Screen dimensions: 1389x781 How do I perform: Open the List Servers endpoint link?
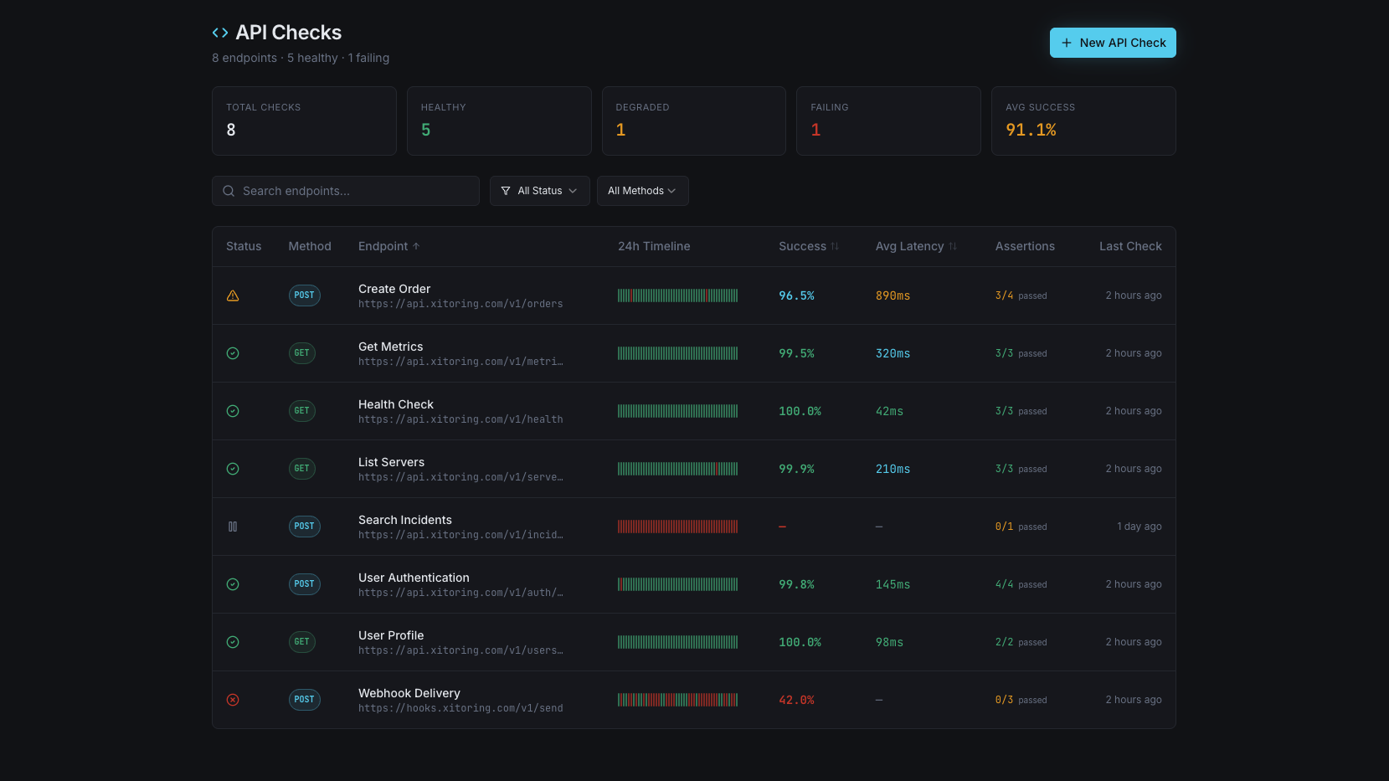point(391,462)
